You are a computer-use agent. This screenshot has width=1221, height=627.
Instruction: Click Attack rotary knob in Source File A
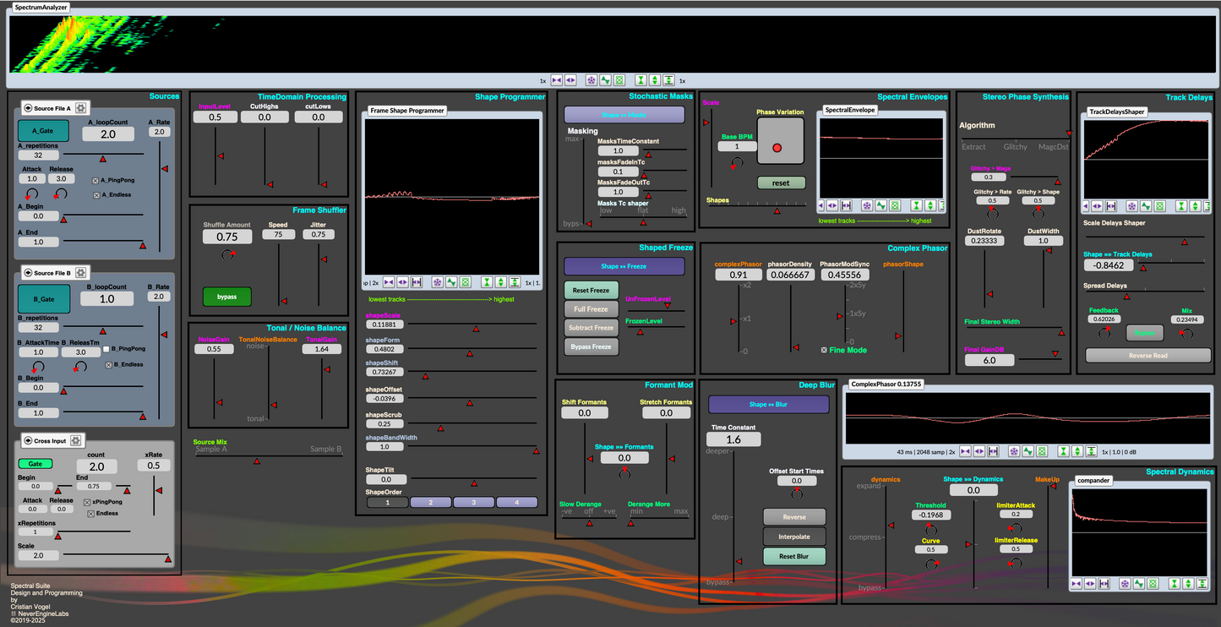[x=30, y=194]
